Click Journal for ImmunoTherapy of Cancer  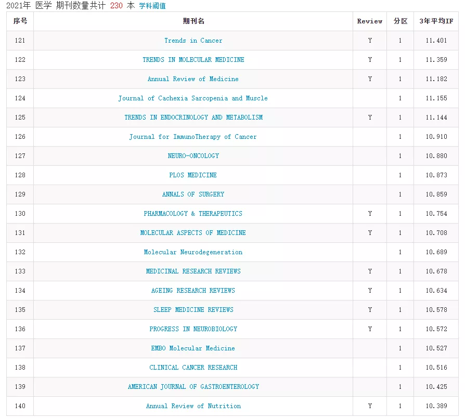pyautogui.click(x=193, y=137)
